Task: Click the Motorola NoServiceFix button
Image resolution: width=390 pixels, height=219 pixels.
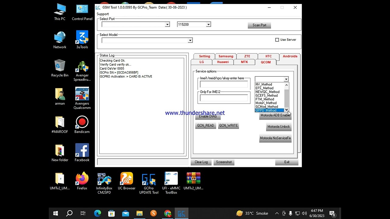Action: (x=275, y=138)
